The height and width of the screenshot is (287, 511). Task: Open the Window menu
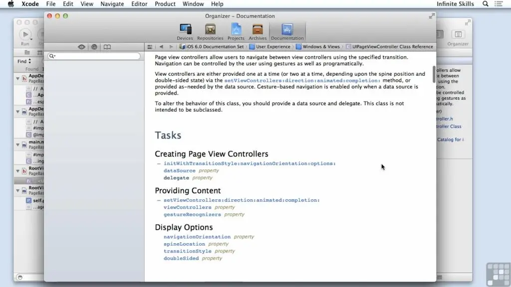tap(193, 4)
